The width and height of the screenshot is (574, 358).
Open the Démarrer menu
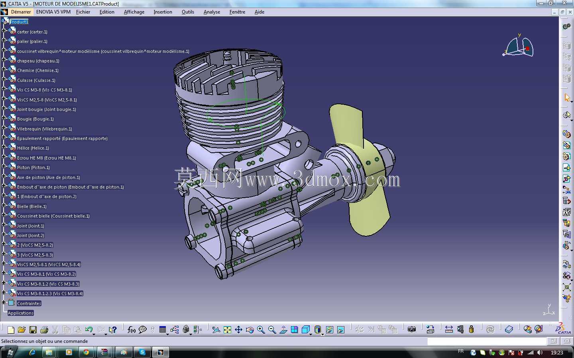click(x=21, y=12)
